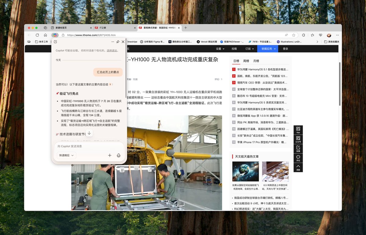Viewport: 366px width, 235px height.
Task: Refresh the page with the reload icon
Action: 37,35
